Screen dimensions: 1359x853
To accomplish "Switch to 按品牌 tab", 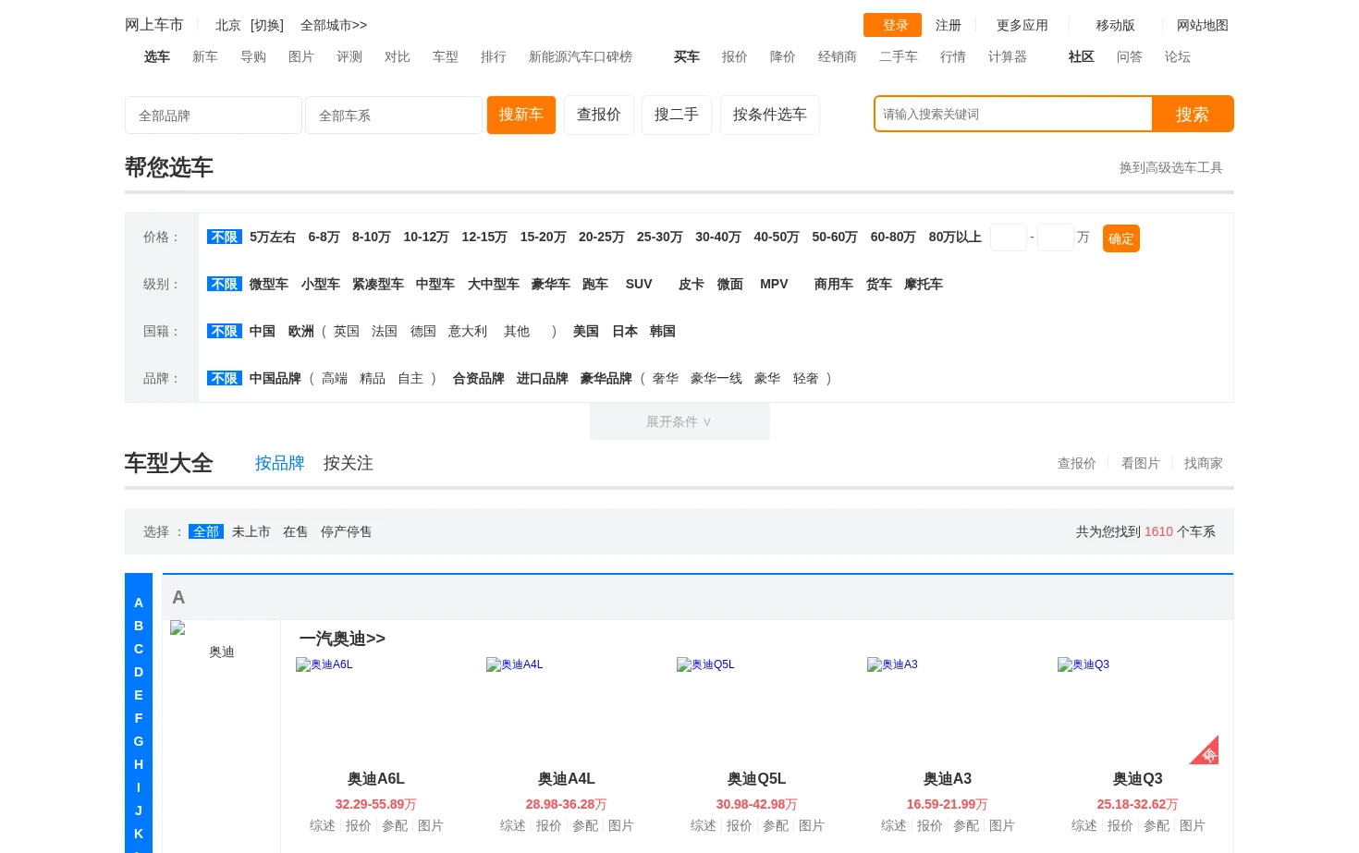I will point(280,463).
